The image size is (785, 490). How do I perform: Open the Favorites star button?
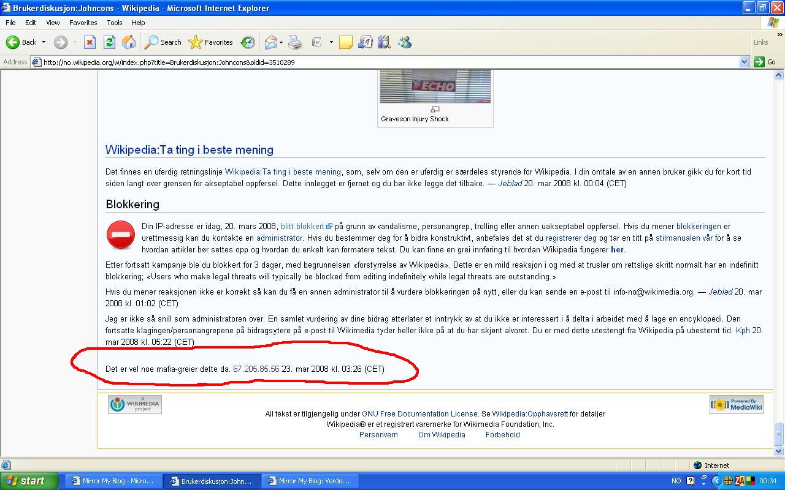pos(211,42)
